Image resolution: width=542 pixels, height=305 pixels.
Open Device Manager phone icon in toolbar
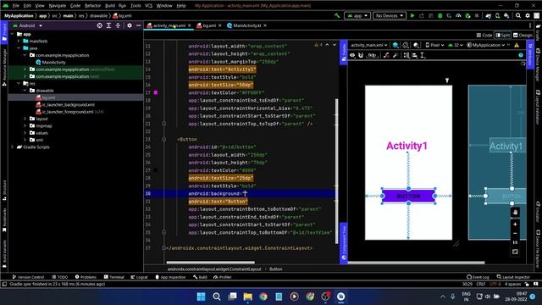(x=497, y=15)
